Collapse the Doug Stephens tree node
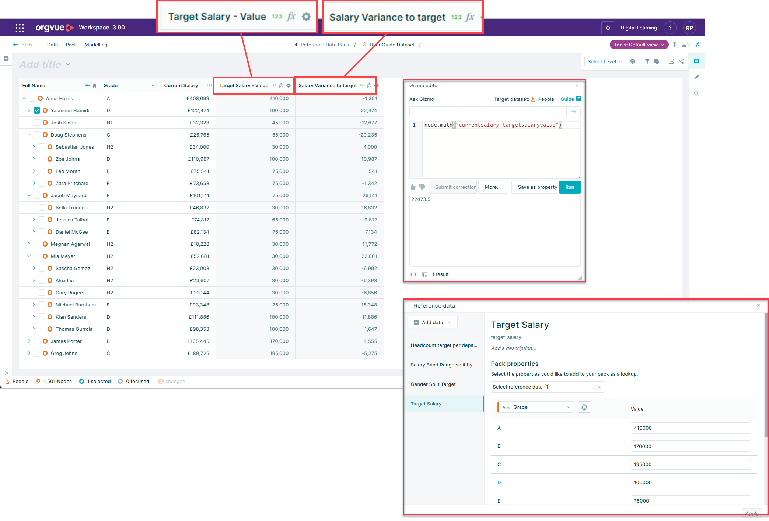Image resolution: width=769 pixels, height=521 pixels. 29,135
